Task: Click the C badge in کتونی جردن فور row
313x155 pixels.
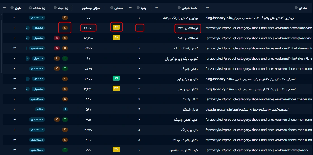Action: pos(65,79)
